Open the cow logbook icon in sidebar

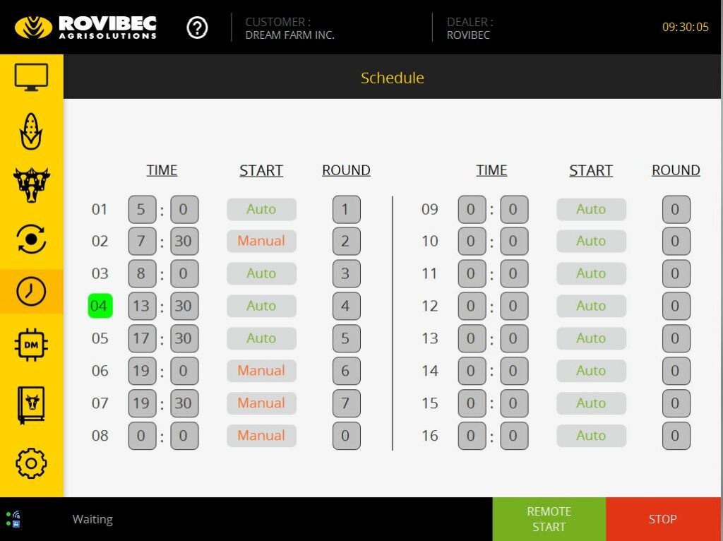coord(31,405)
